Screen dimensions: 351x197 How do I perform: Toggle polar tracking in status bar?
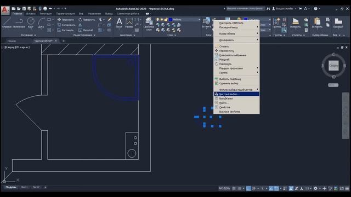pos(253,188)
